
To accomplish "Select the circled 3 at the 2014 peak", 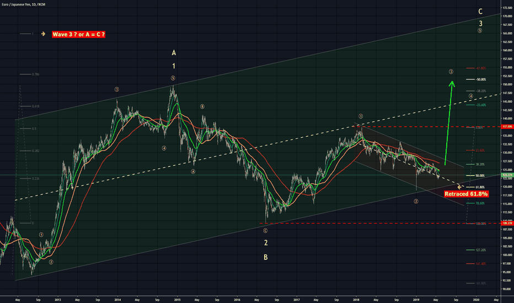I will 117,89.
